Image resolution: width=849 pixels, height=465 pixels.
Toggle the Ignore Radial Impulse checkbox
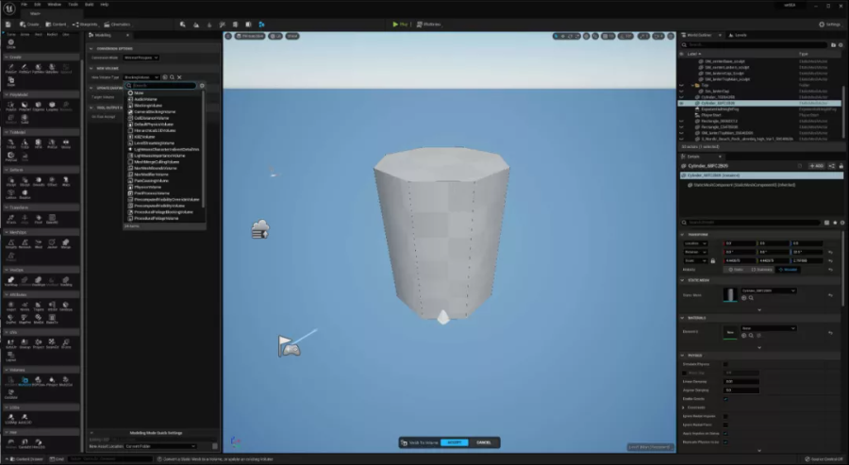coord(725,416)
